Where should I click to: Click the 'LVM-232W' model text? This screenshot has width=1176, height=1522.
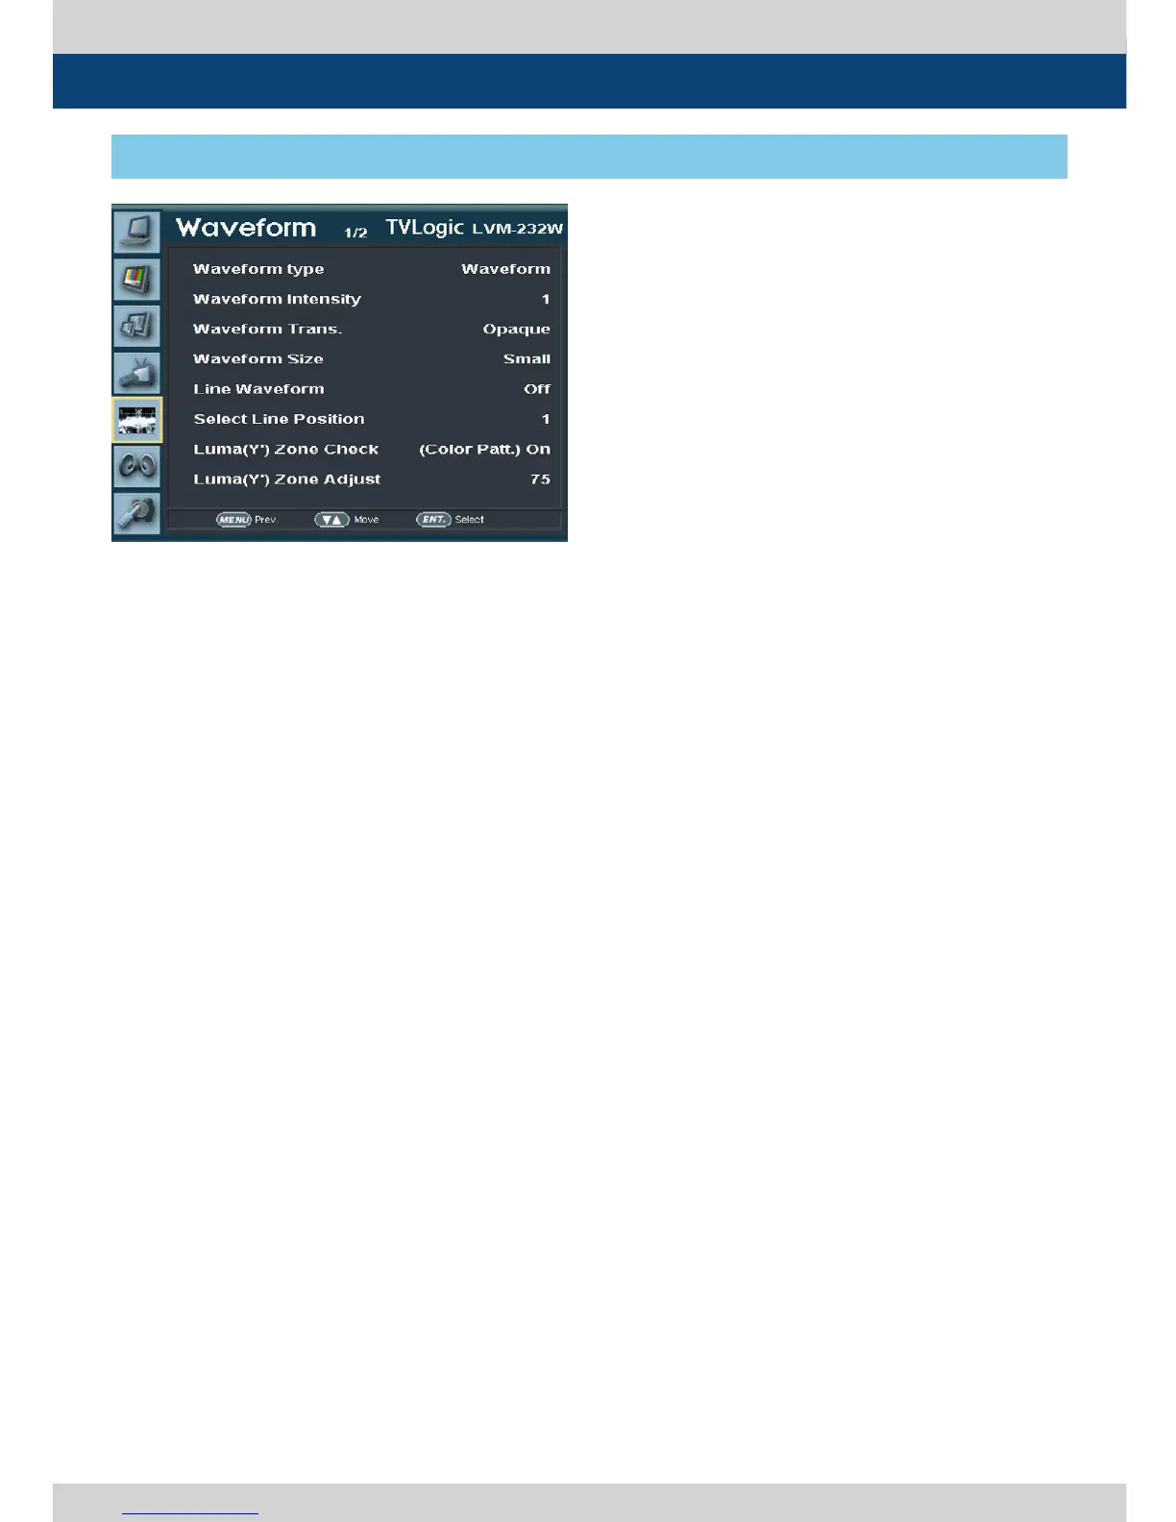tap(517, 229)
